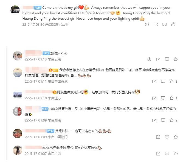Click the 铁粉 badge on the 云南 comment
The image size is (183, 162).
[46, 53]
